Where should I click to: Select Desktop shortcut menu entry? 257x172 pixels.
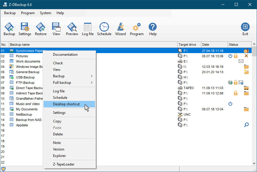click(x=69, y=104)
